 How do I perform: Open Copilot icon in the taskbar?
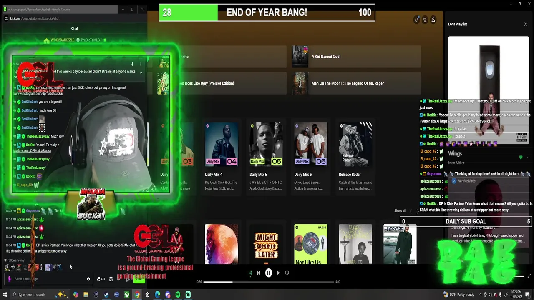point(76,295)
